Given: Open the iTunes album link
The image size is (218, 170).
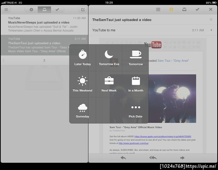Looking at the screenshot, I should click(x=163, y=137).
